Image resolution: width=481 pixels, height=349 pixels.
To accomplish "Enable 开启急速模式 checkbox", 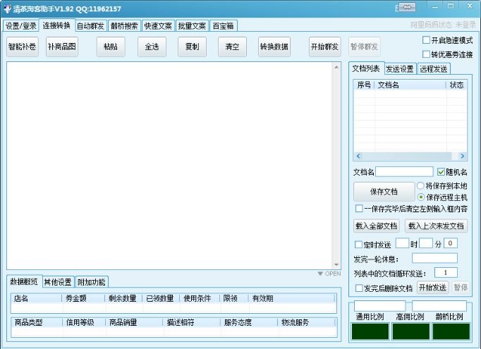I will click(426, 40).
